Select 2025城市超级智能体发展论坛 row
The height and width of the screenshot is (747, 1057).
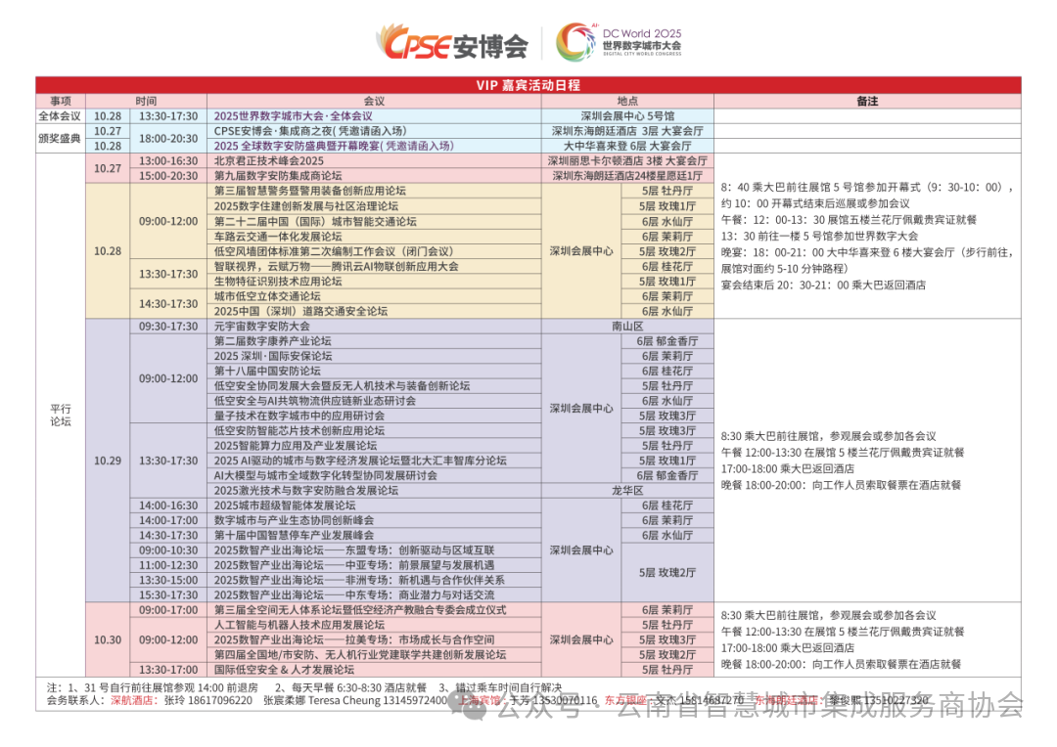tap(374, 505)
